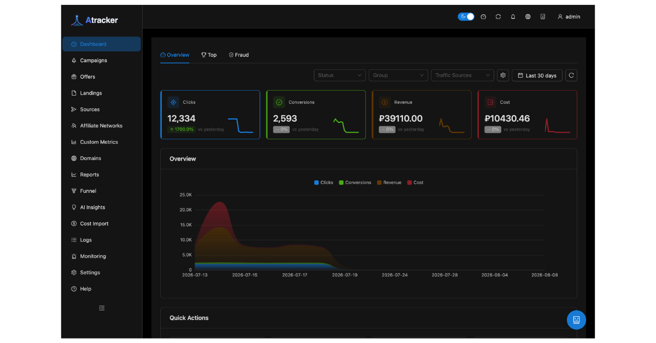Viewport: 656px width, 343px height.
Task: Expand the Group dropdown filter
Action: click(x=399, y=75)
